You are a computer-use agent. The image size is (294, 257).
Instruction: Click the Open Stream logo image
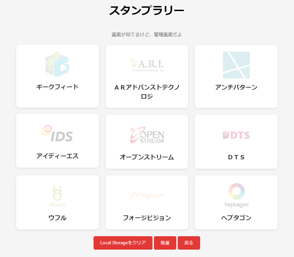tap(147, 135)
